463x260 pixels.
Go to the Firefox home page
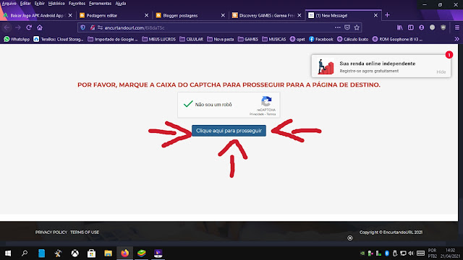click(40, 27)
